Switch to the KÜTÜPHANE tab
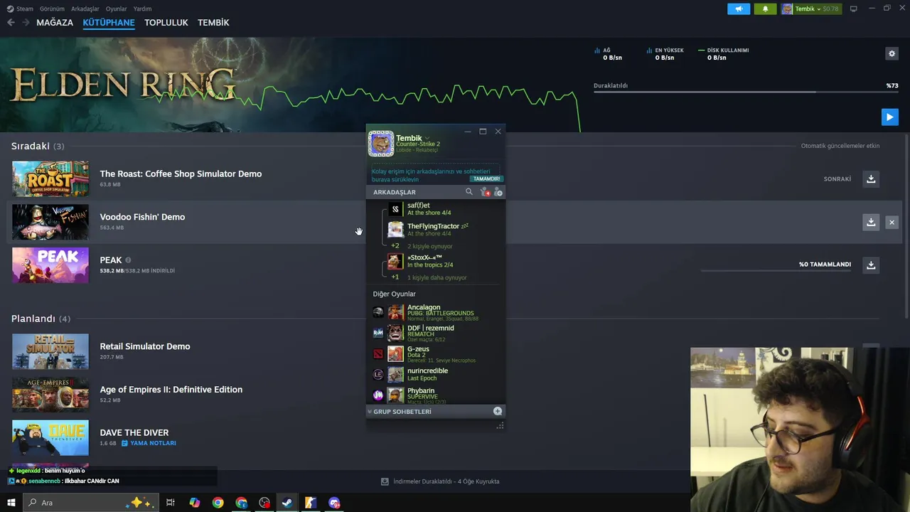Image resolution: width=910 pixels, height=512 pixels. pos(109,23)
